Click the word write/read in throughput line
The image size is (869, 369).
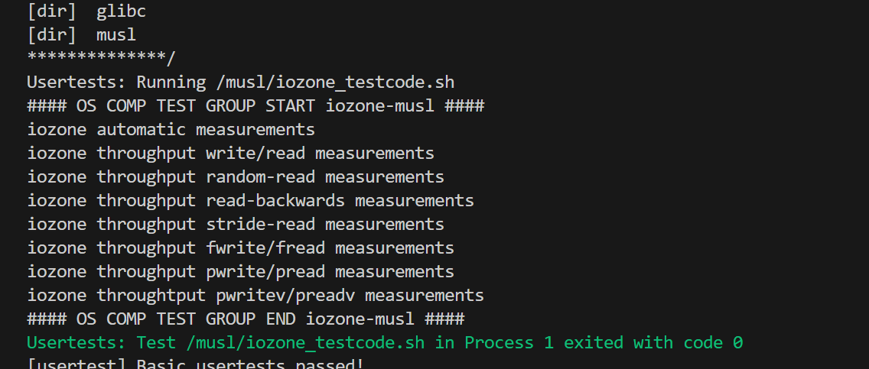click(255, 154)
